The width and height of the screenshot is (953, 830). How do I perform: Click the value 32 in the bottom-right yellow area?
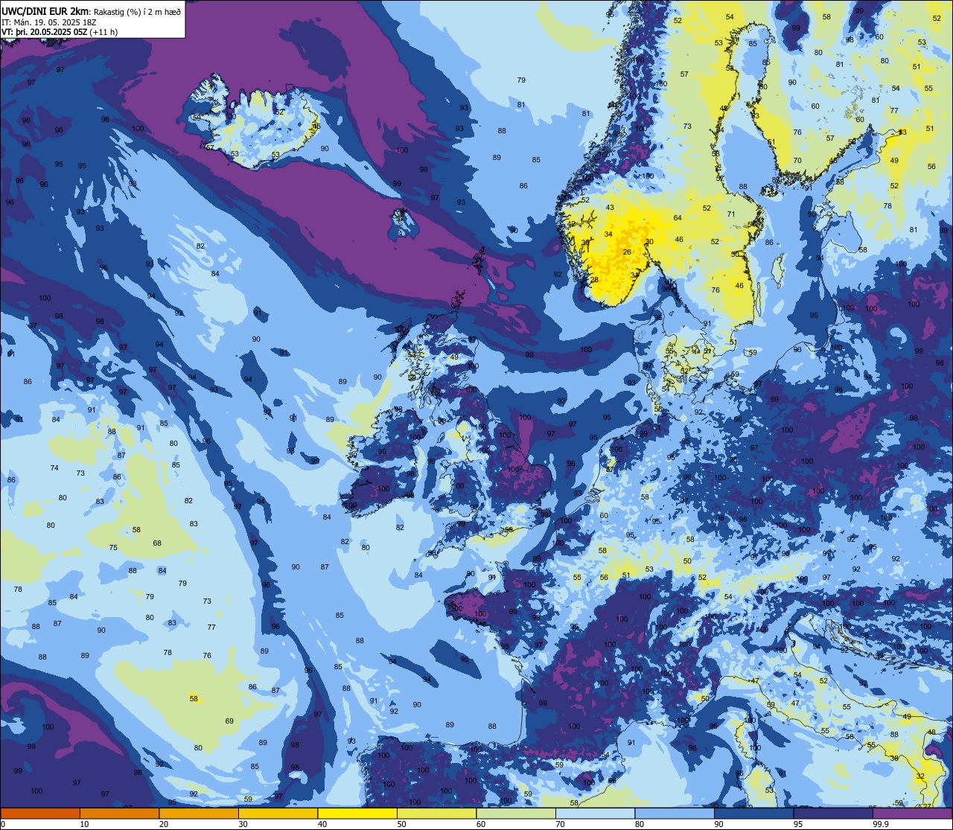(x=920, y=776)
